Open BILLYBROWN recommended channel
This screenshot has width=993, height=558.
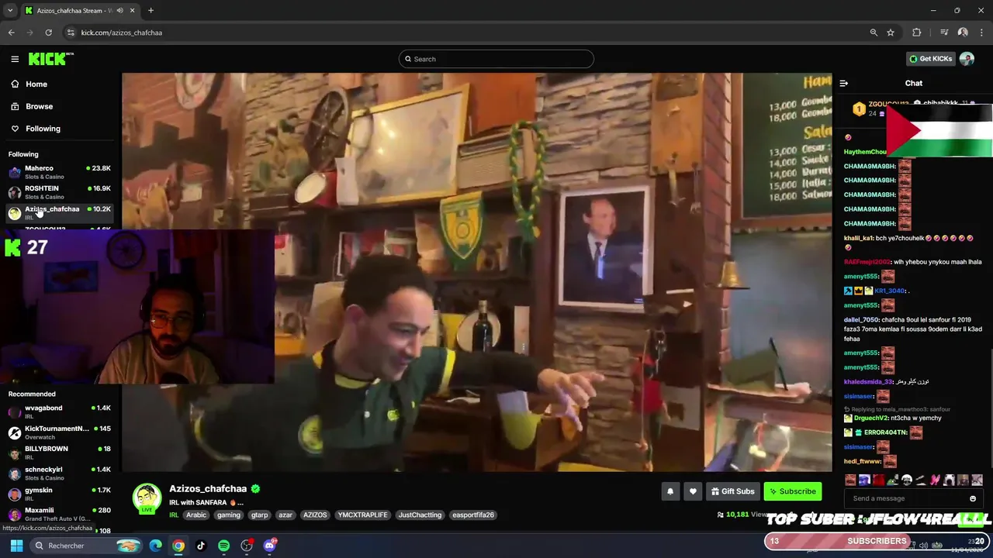click(59, 452)
